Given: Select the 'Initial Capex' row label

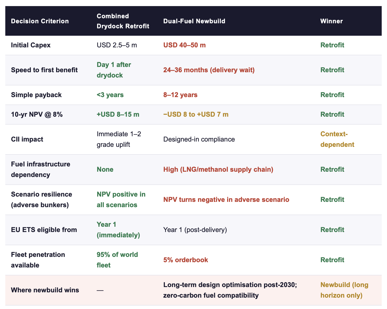Looking at the screenshot, I should (x=31, y=45).
